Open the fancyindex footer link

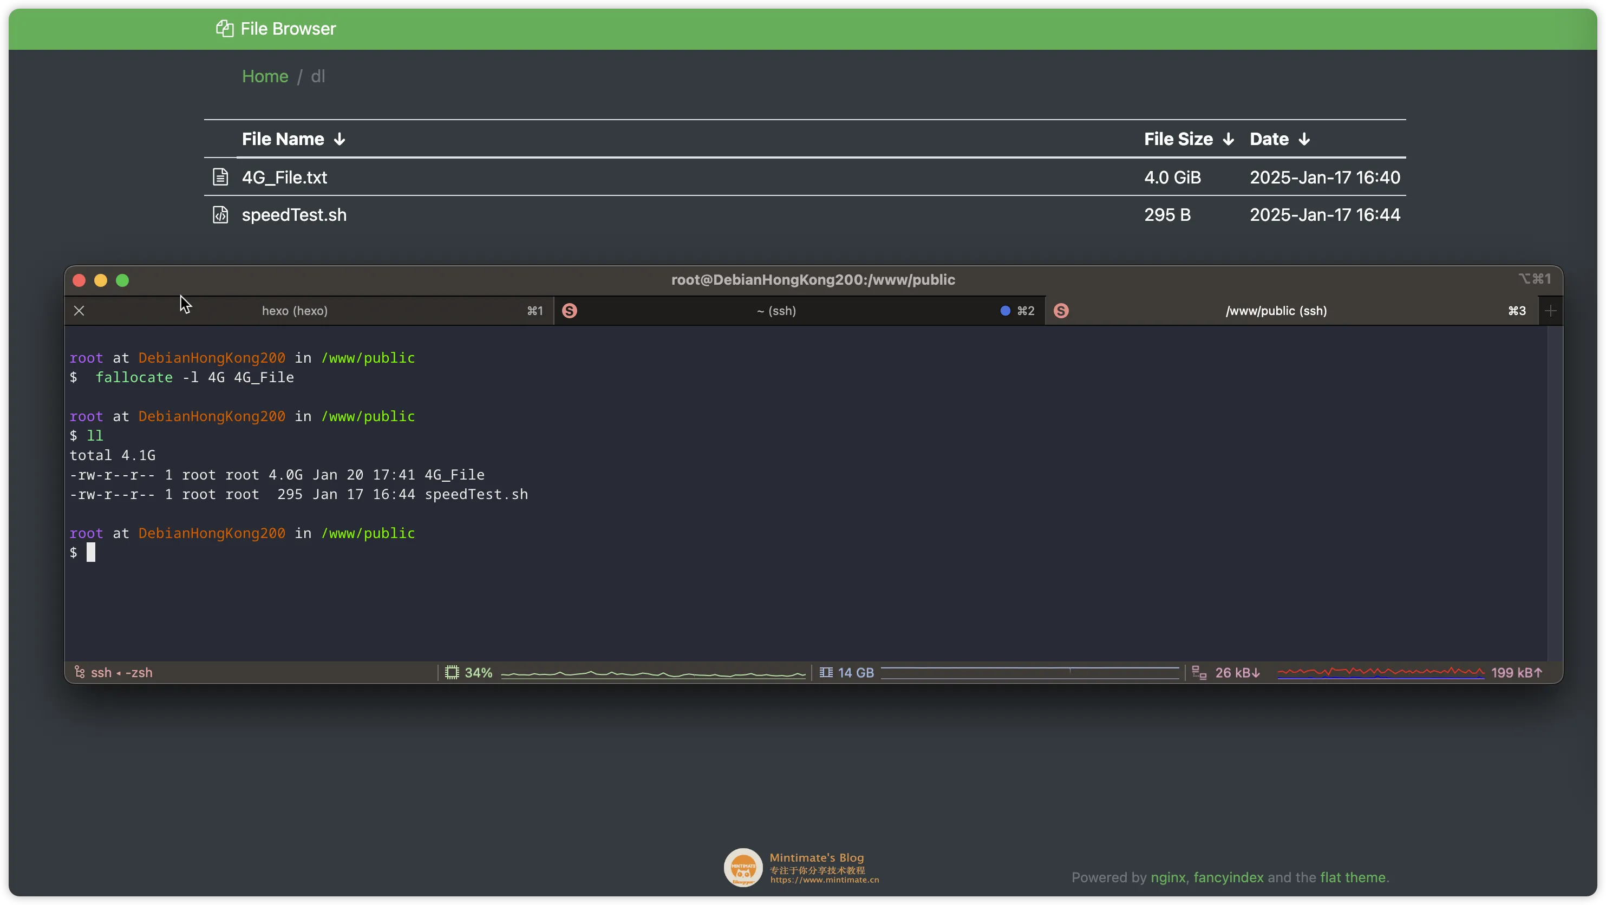1228,877
